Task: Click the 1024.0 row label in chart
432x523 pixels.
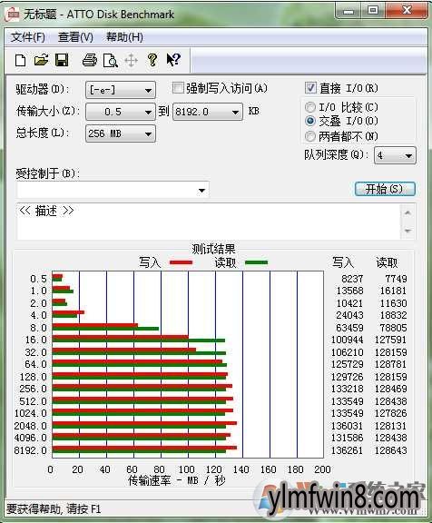Action: [30, 413]
